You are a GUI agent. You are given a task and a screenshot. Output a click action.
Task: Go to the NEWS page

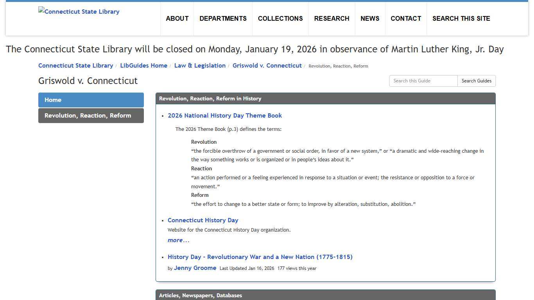pyautogui.click(x=370, y=18)
